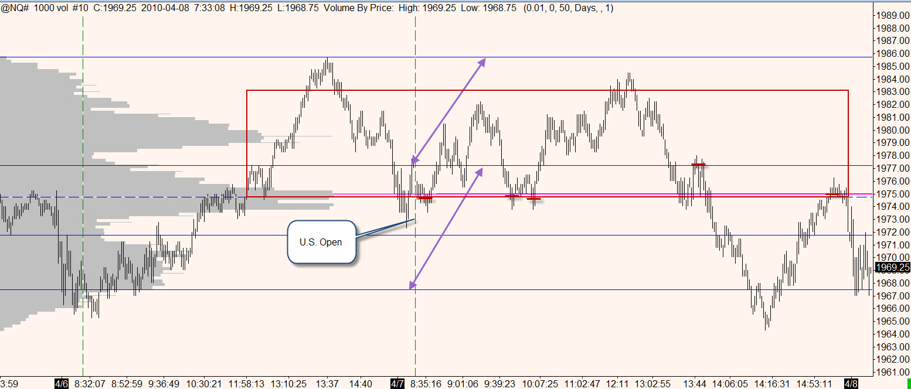
Task: Click the 9:36:49 time axis label
Action: click(x=164, y=384)
